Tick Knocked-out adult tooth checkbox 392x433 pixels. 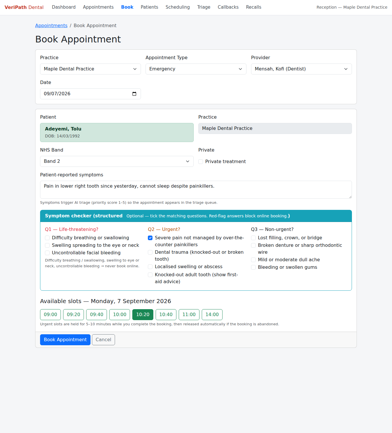150,275
